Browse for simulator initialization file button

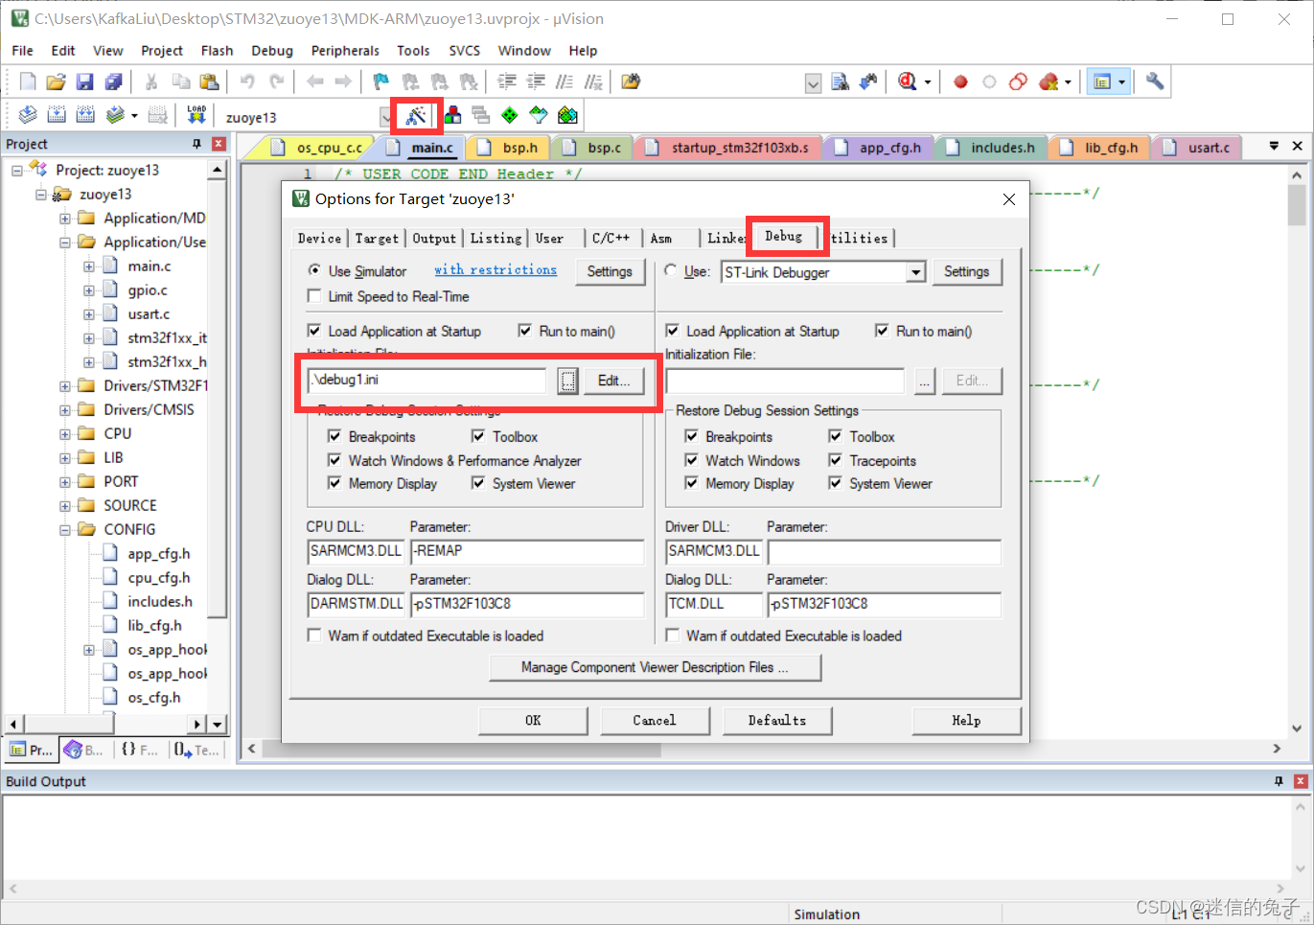[567, 381]
